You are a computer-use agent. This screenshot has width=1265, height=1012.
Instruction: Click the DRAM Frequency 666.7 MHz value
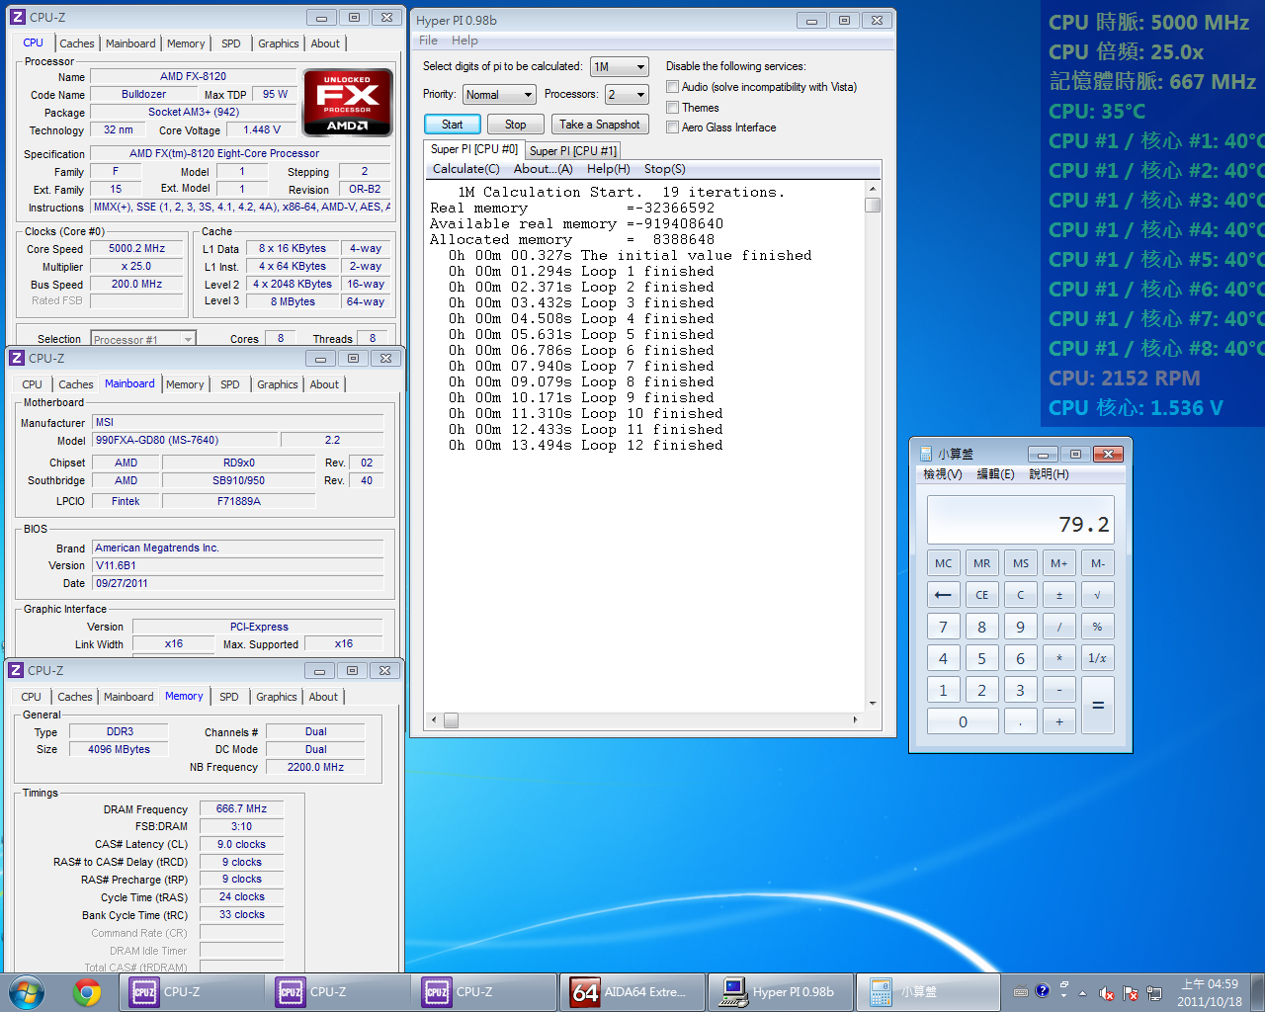[241, 808]
